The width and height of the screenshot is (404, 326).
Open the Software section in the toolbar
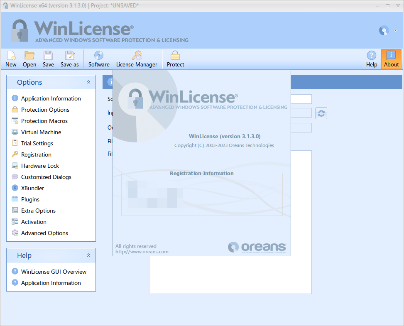(99, 59)
